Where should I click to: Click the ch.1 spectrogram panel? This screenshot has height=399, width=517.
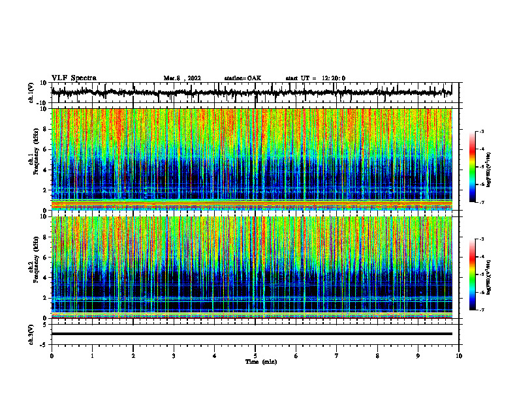(x=251, y=159)
